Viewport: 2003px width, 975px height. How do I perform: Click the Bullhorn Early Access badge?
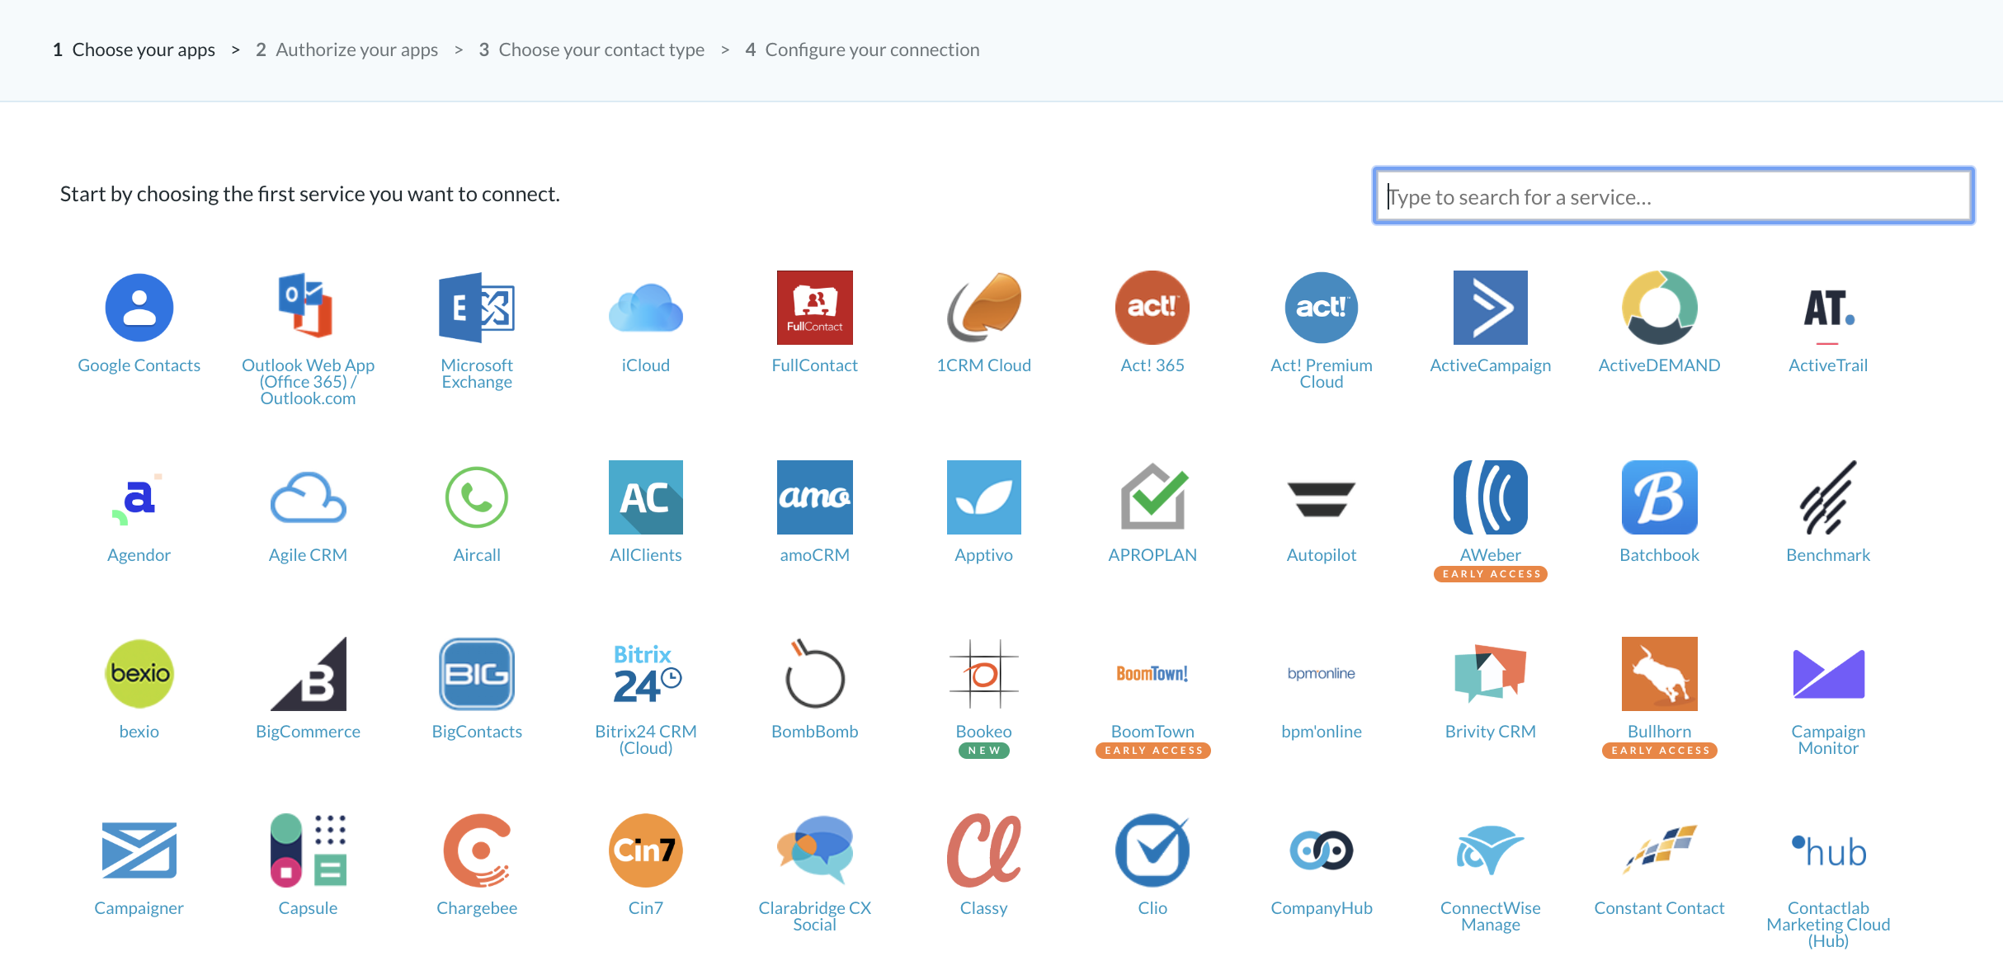pyautogui.click(x=1660, y=751)
